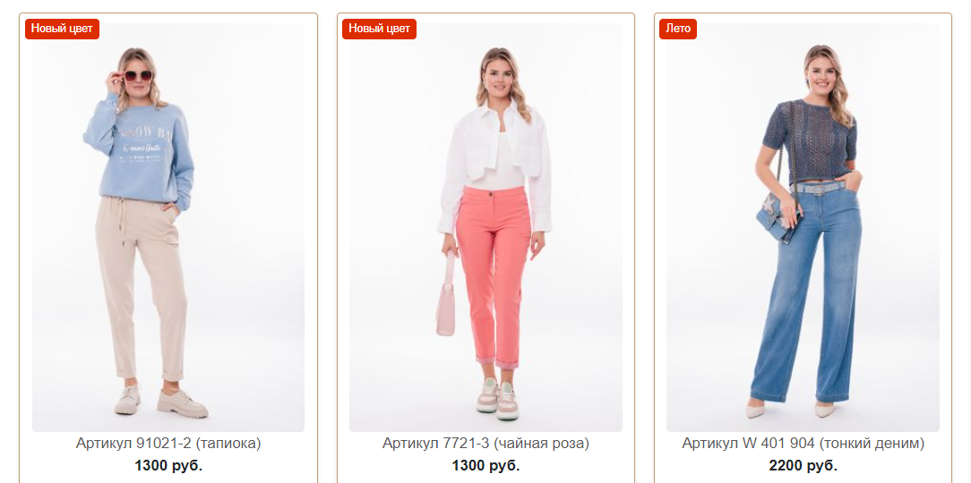Viewport: 971px width, 483px height.
Task: Click the blue sweatshirt in the first photo
Action: pyautogui.click(x=140, y=151)
